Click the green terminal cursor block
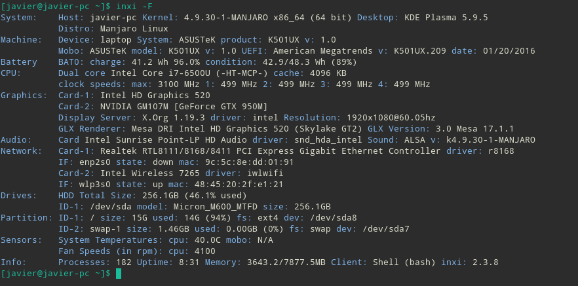 click(x=119, y=274)
